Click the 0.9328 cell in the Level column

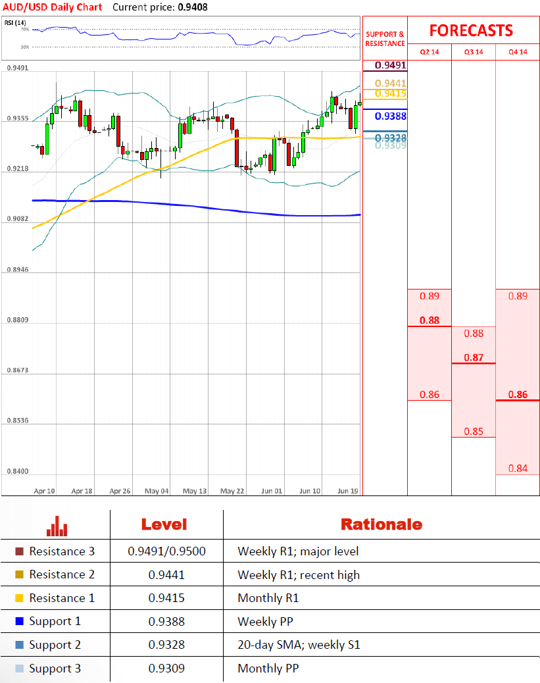(166, 645)
